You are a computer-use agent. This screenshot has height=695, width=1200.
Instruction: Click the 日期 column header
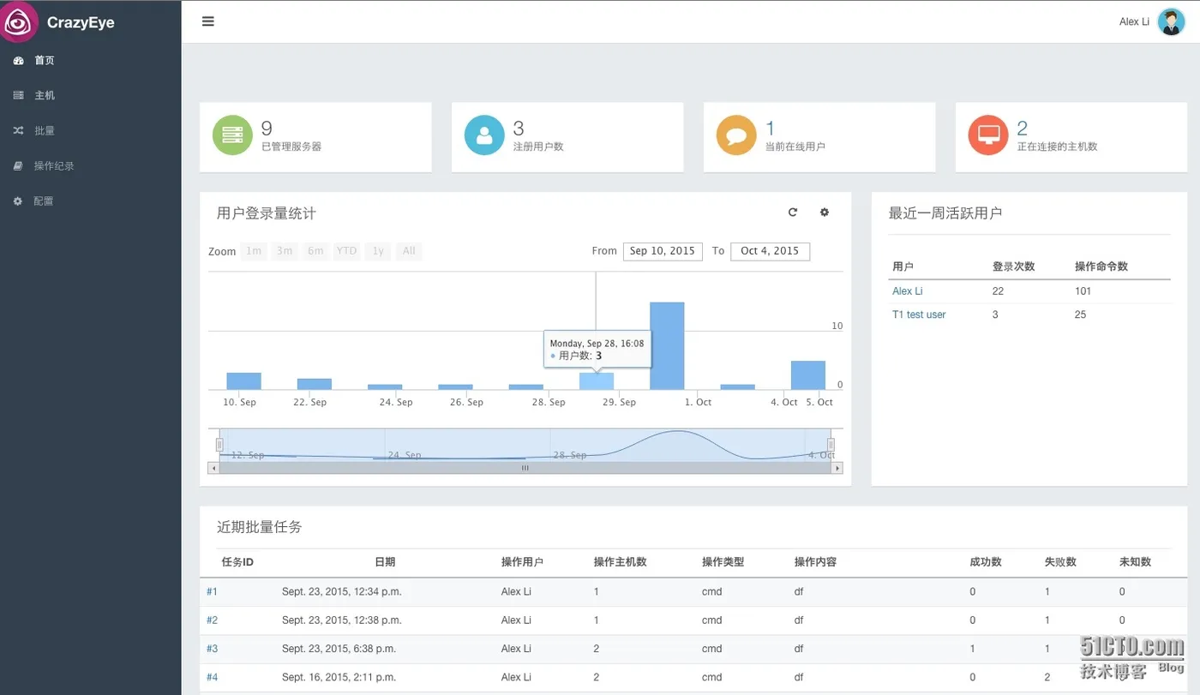(x=385, y=562)
